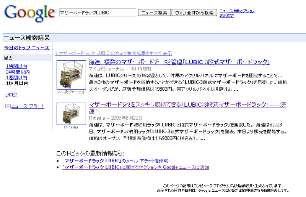
Task: Create mail alert for マザーボードラック LUBIC
Action: pos(115,161)
